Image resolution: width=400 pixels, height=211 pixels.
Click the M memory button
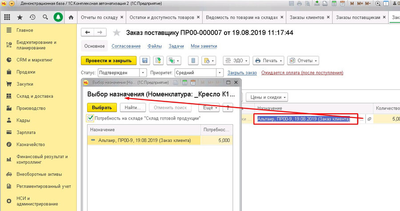click(352, 4)
